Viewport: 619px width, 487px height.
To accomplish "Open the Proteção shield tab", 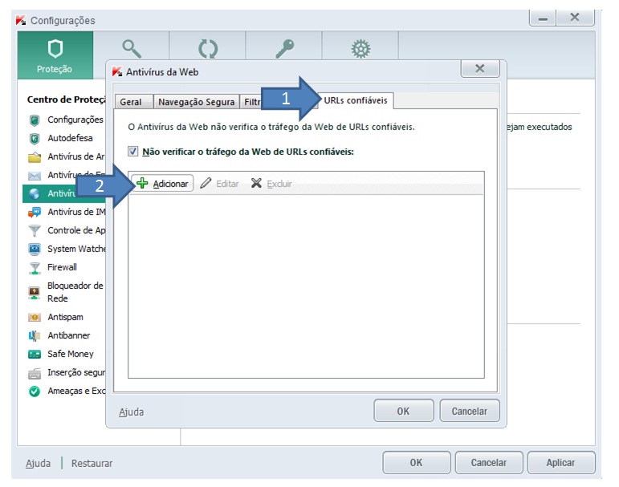I will (55, 55).
